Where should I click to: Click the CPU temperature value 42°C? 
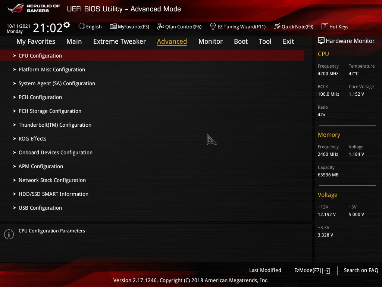click(x=354, y=74)
